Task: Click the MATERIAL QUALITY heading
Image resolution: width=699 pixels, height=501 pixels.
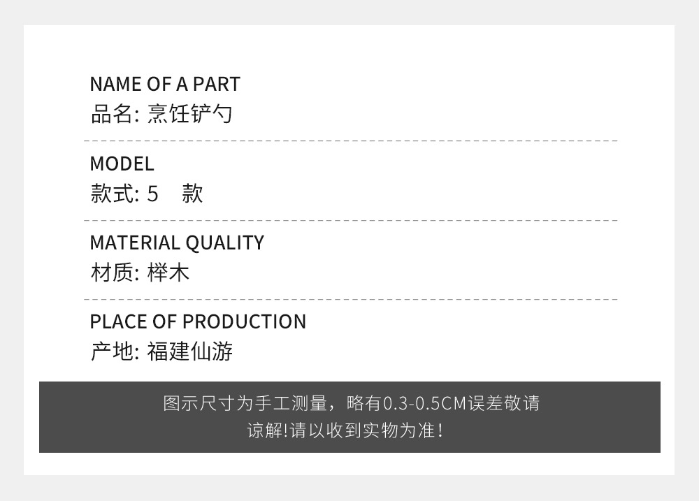Action: point(177,243)
